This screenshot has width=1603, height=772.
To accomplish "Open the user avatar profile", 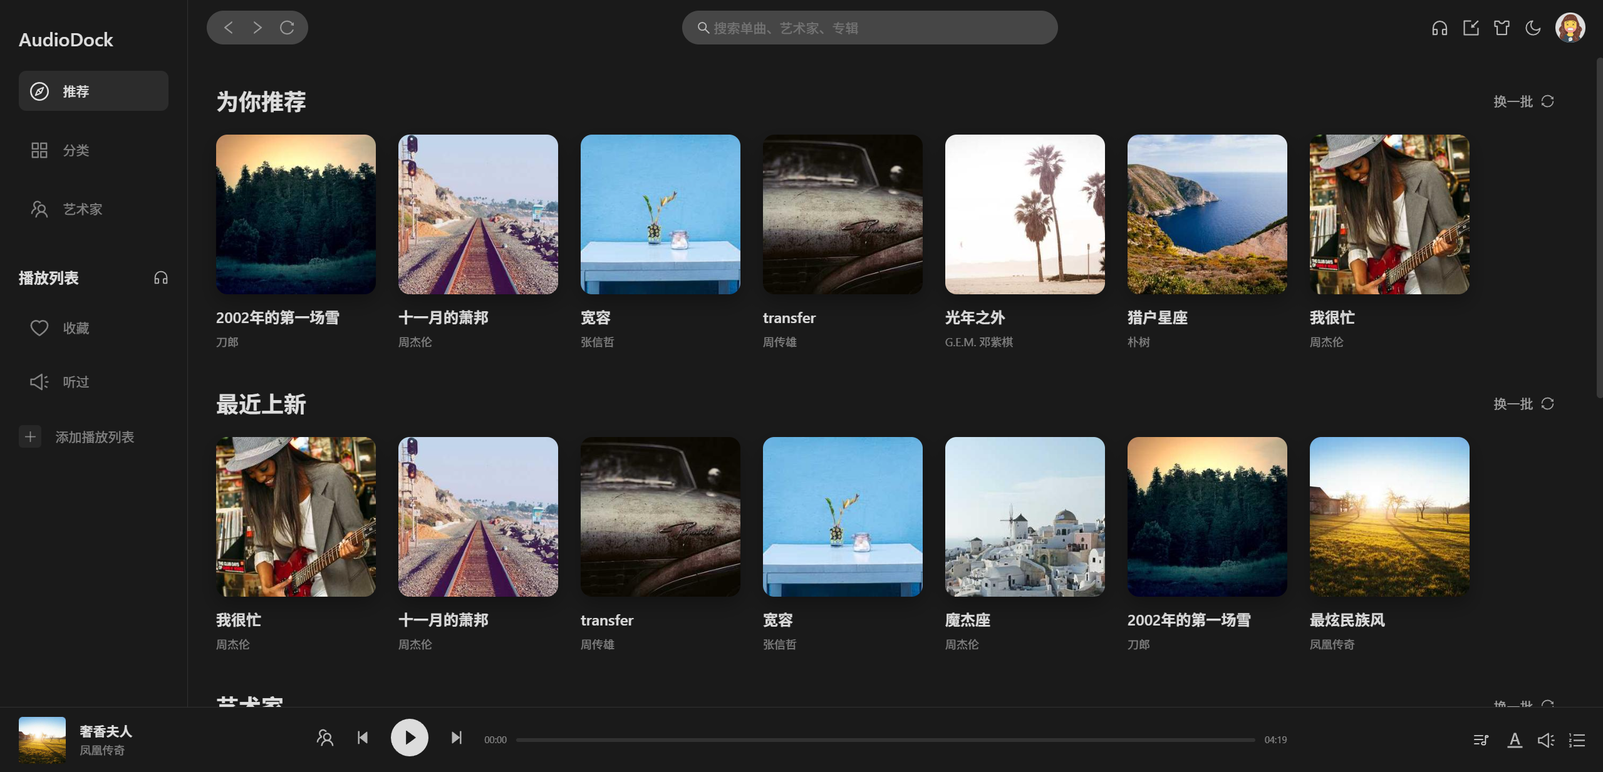I will [x=1570, y=28].
